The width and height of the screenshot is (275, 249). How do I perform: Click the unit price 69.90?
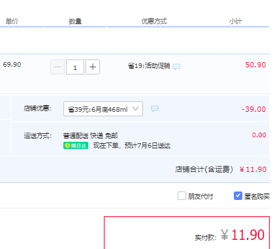point(12,65)
